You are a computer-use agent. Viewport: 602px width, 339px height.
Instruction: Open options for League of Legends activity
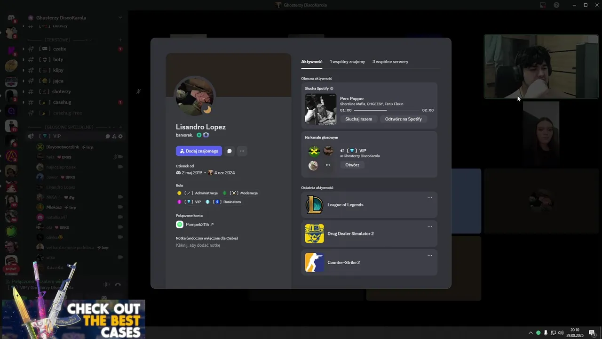click(429, 198)
